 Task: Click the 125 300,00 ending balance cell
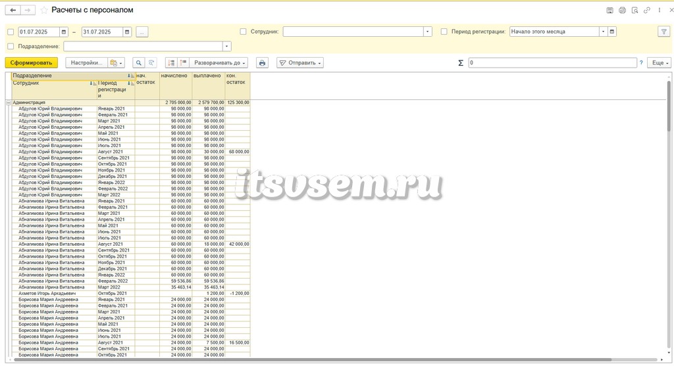click(238, 103)
